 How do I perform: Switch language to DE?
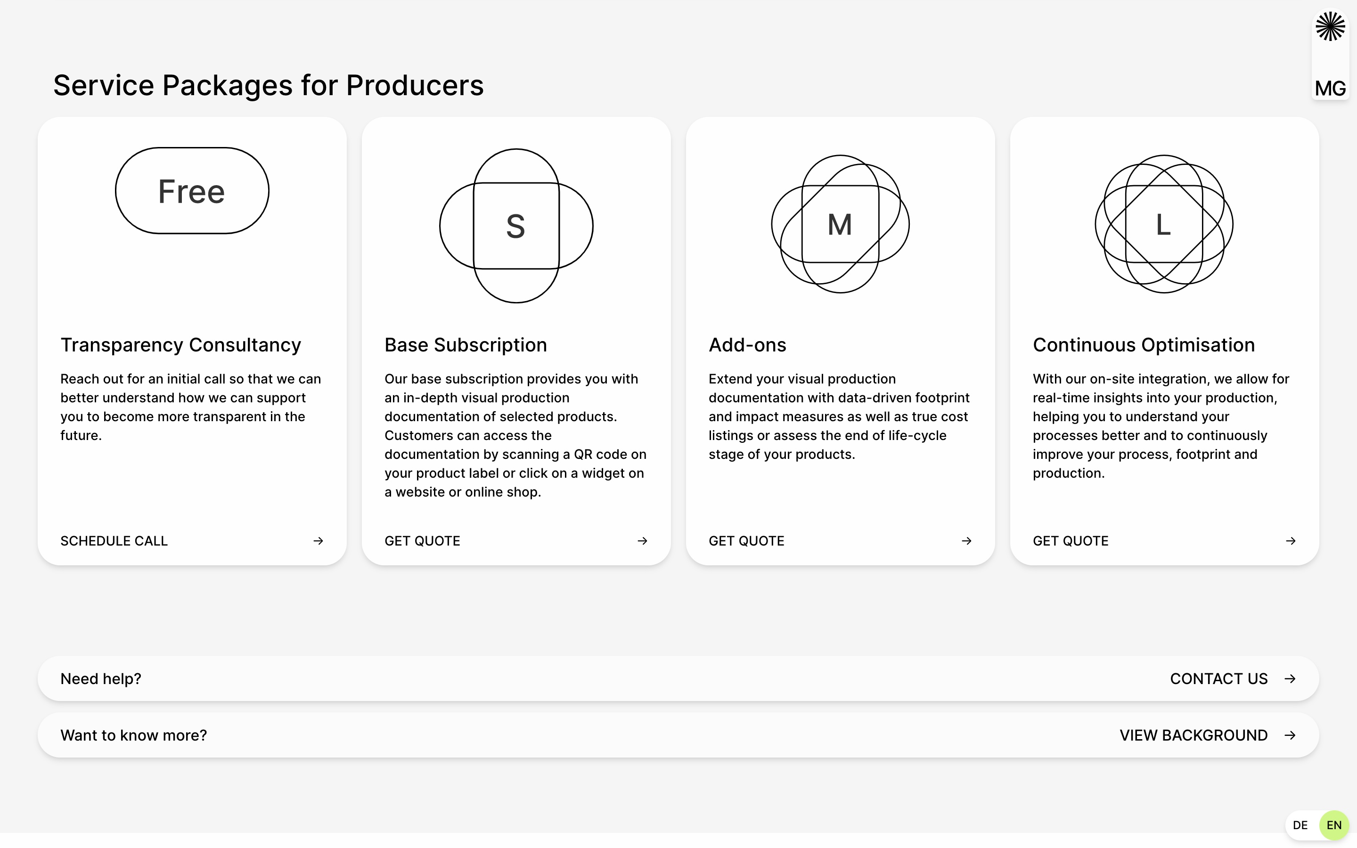click(x=1300, y=825)
